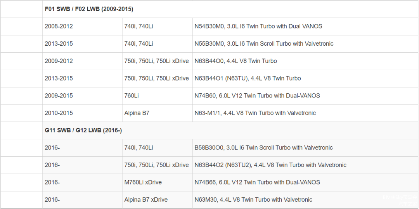Viewport: 419px width, 209px height.
Task: Click the N63-M1/1 engine cell
Action: point(255,113)
